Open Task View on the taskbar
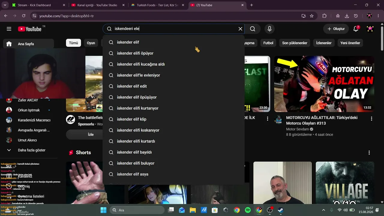 (171, 210)
